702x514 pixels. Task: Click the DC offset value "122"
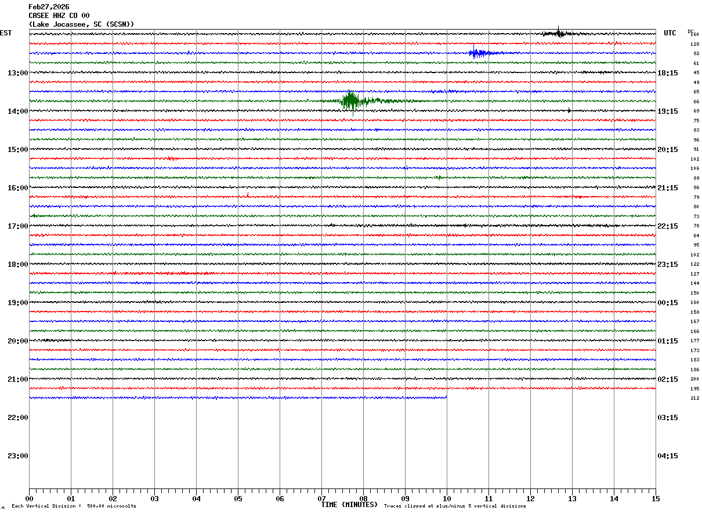coord(694,264)
